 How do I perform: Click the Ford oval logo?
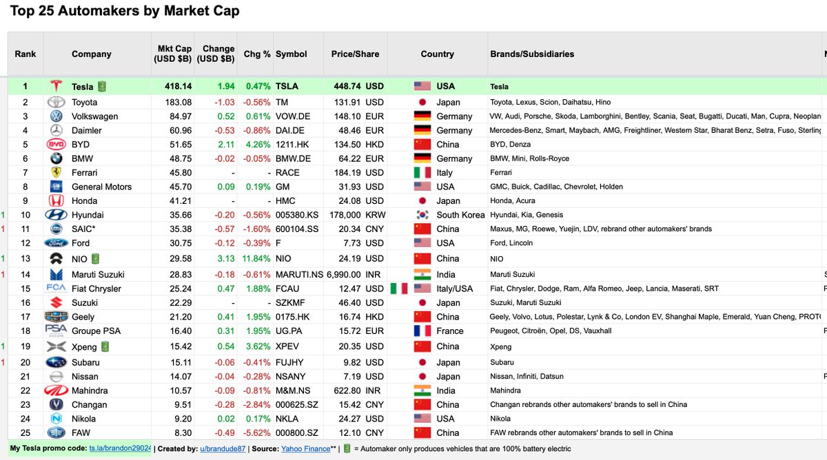click(56, 243)
